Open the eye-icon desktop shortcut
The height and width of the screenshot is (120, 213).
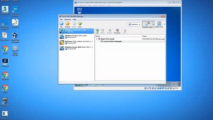point(15,50)
